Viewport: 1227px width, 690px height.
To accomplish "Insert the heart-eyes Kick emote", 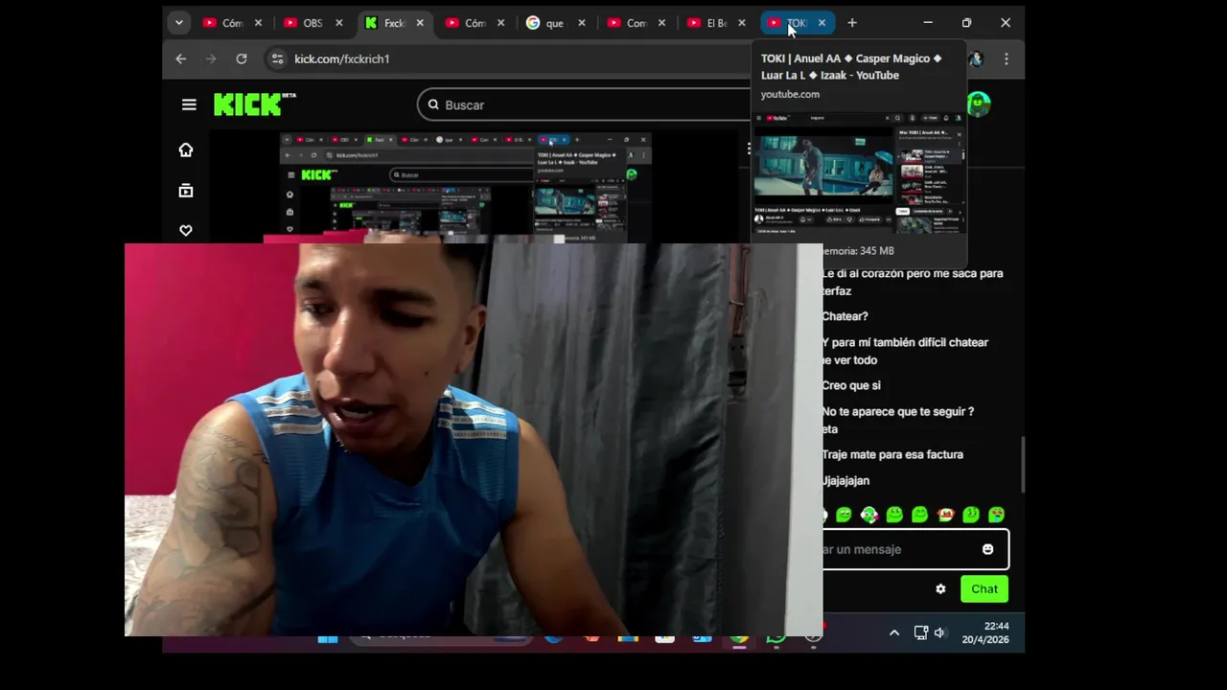I will pyautogui.click(x=996, y=515).
